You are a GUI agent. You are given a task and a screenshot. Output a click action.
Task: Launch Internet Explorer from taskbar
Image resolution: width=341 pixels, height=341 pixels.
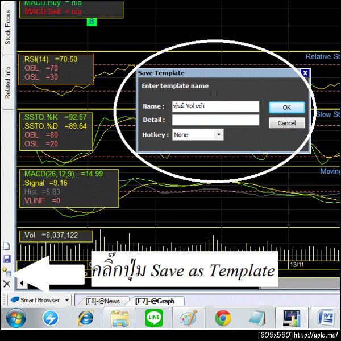(x=85, y=318)
